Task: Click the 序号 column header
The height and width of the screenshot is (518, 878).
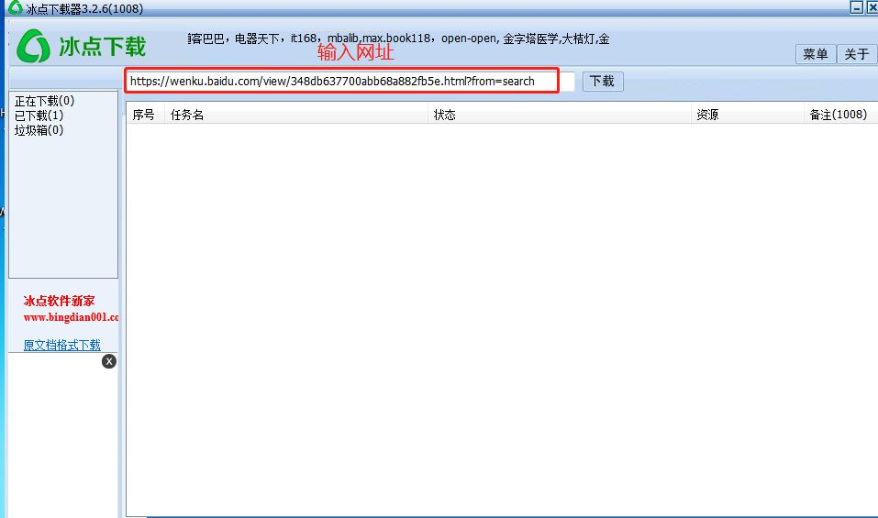Action: pos(144,115)
